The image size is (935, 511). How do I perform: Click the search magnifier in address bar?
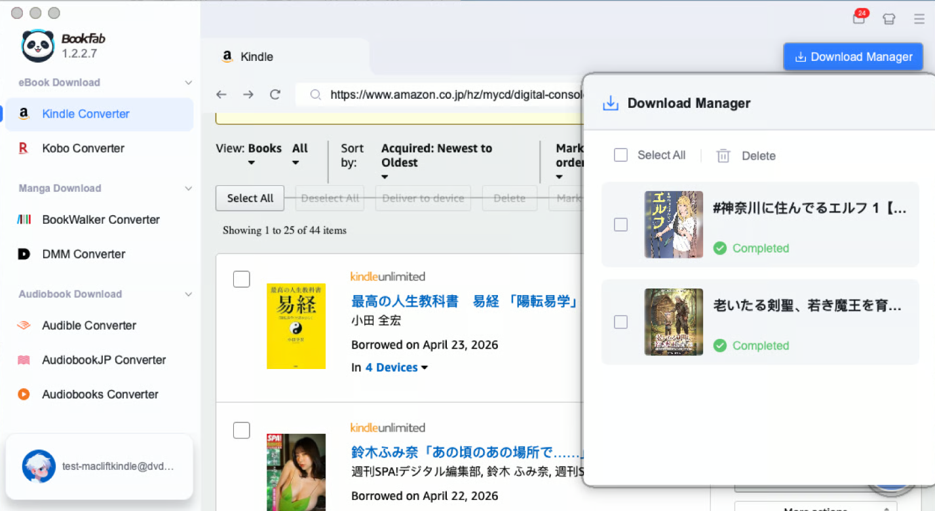tap(316, 95)
